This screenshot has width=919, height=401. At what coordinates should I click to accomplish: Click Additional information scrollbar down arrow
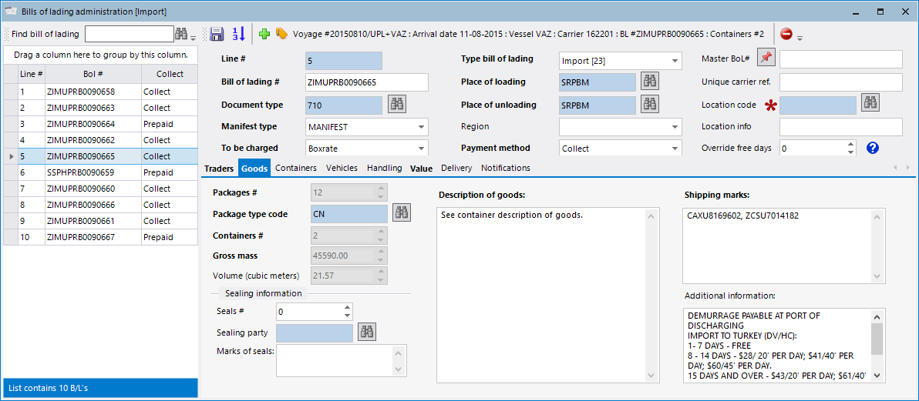pyautogui.click(x=877, y=376)
